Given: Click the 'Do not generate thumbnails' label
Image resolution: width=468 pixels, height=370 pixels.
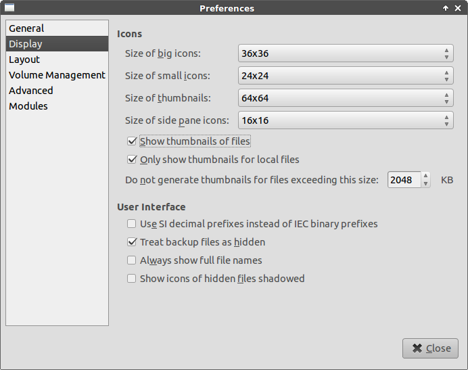Looking at the screenshot, I should pos(252,180).
